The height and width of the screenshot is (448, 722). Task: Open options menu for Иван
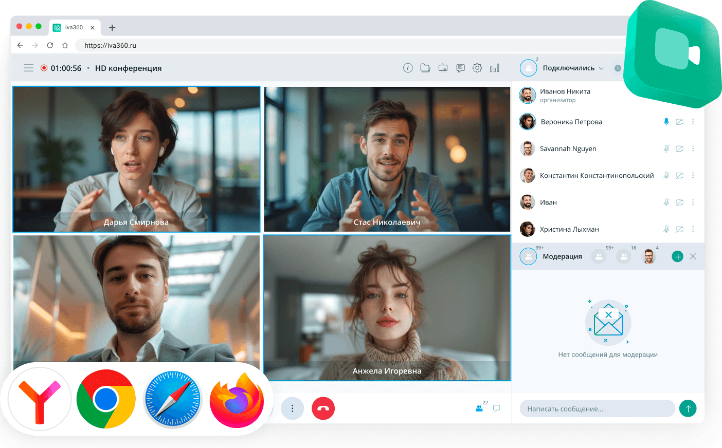[693, 202]
